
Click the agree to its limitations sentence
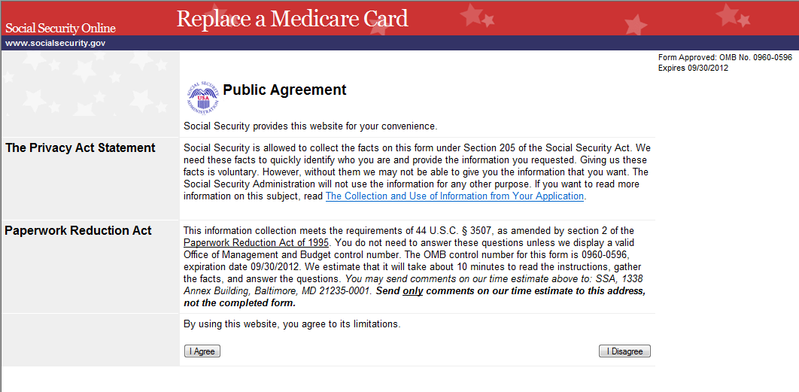pyautogui.click(x=292, y=324)
